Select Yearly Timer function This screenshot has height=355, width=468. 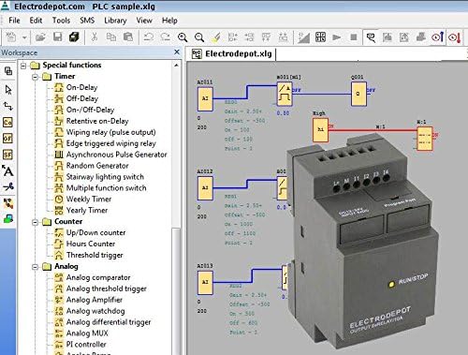pyautogui.click(x=87, y=211)
